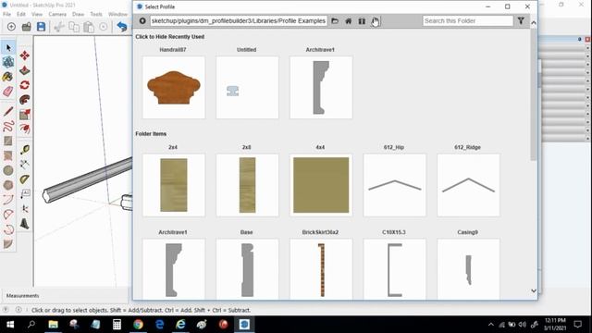Screen dimensions: 592x333
Task: Pick the Paint Bucket tool
Action: [x=8, y=77]
